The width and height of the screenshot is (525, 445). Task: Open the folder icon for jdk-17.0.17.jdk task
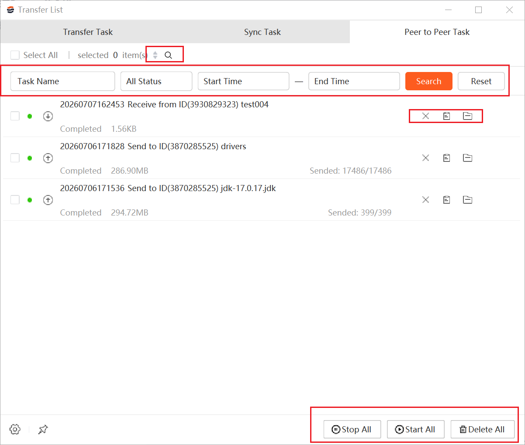[467, 200]
